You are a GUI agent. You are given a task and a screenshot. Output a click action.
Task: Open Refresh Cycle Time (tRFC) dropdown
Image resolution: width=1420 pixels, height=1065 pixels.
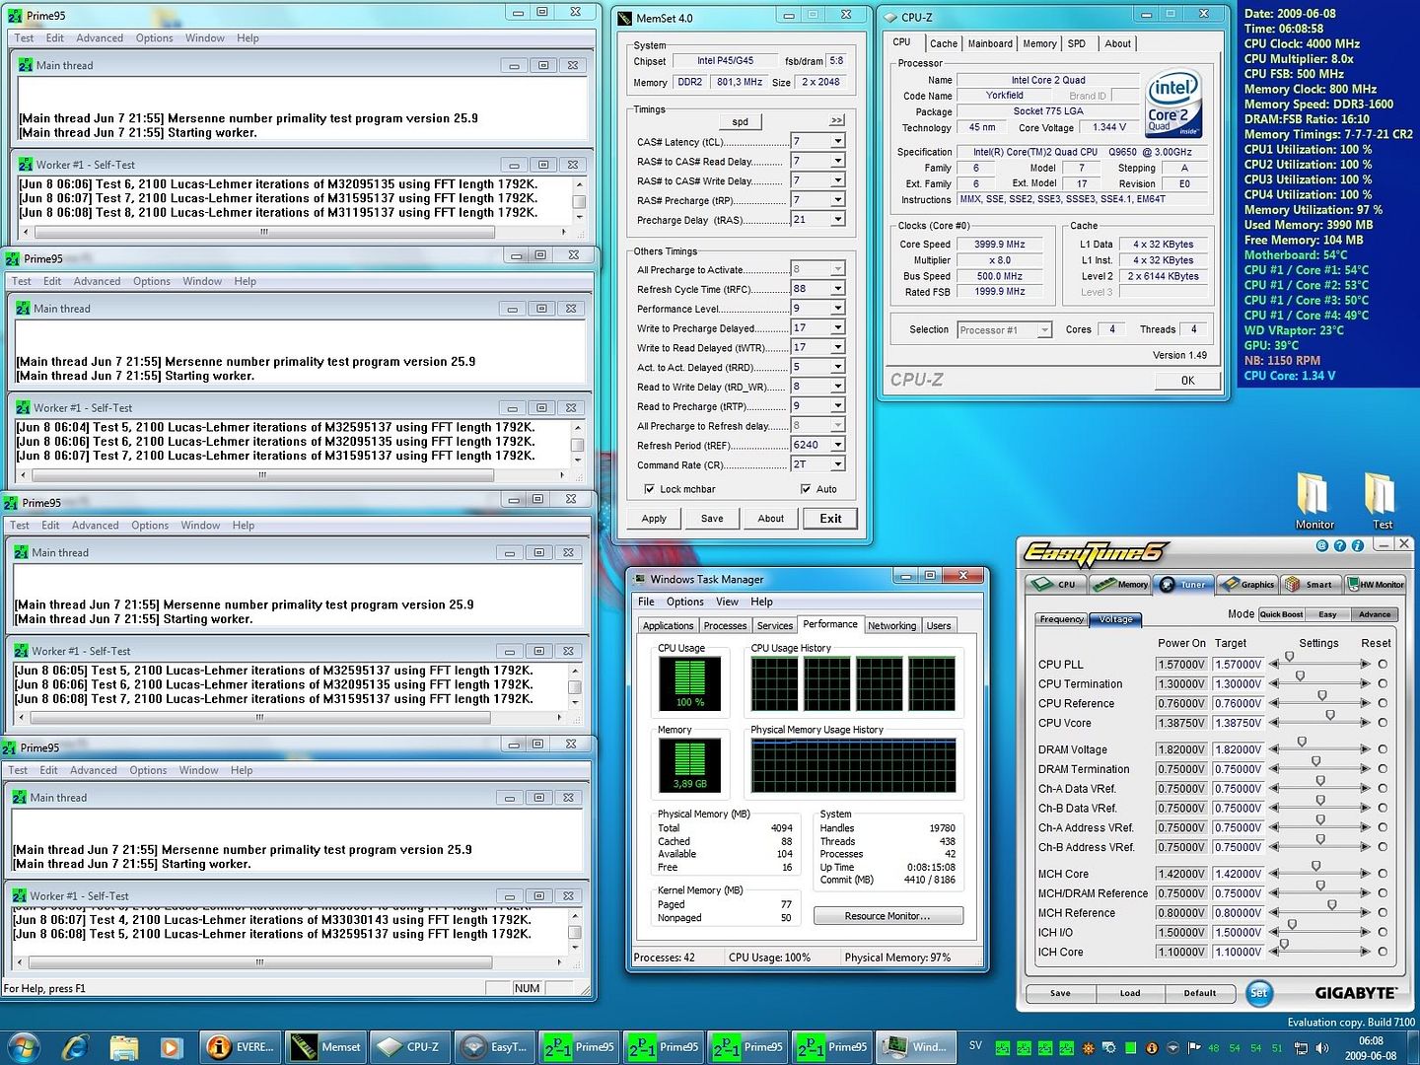point(837,289)
